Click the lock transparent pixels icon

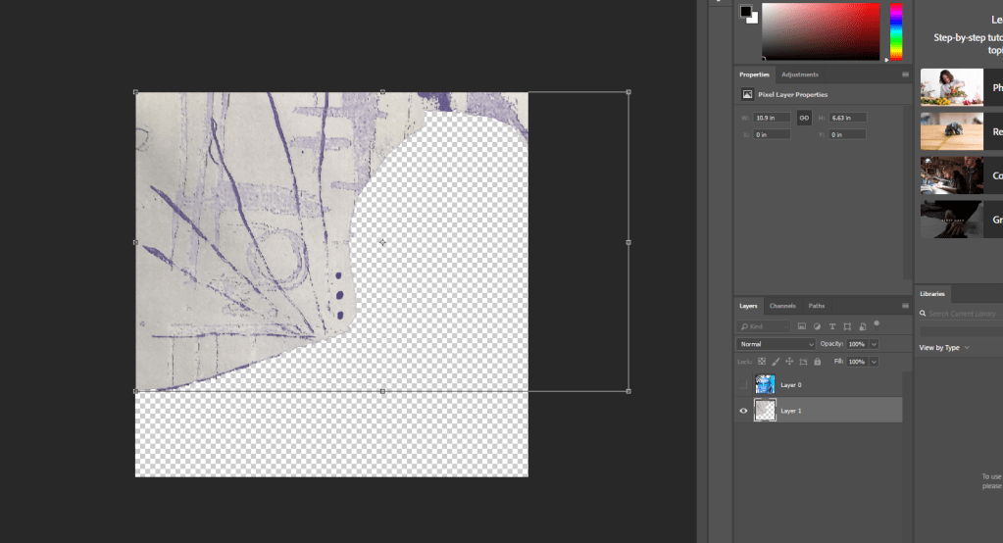pos(762,362)
